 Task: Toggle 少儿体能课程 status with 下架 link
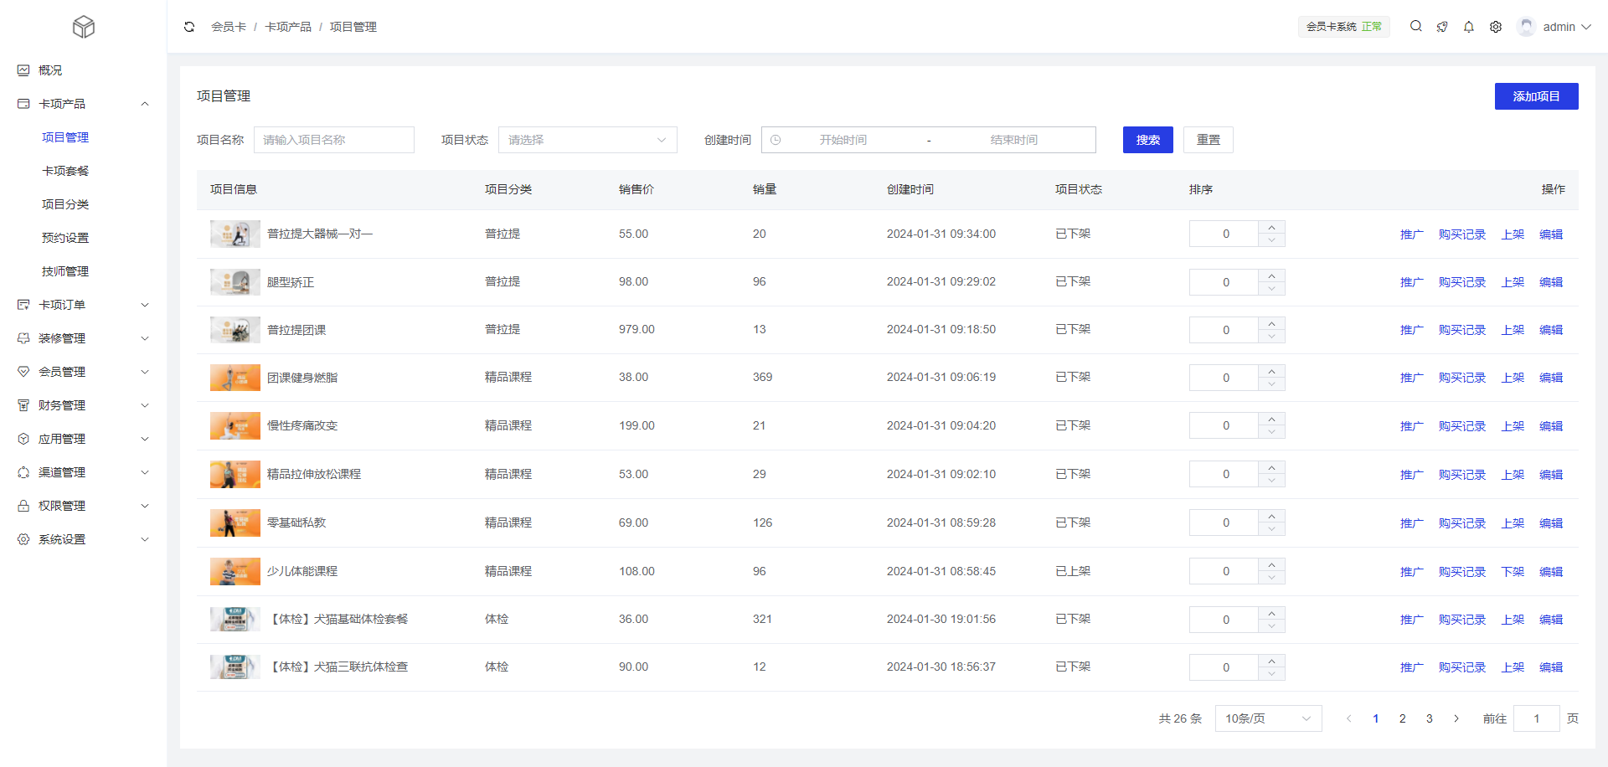(x=1513, y=572)
